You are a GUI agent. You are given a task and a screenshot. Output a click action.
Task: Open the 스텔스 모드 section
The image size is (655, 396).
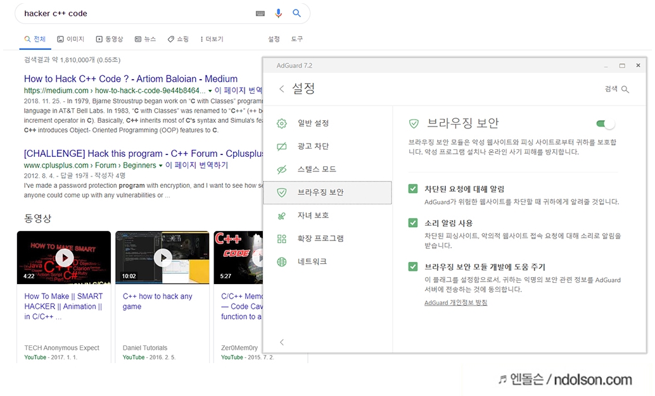pyautogui.click(x=327, y=170)
